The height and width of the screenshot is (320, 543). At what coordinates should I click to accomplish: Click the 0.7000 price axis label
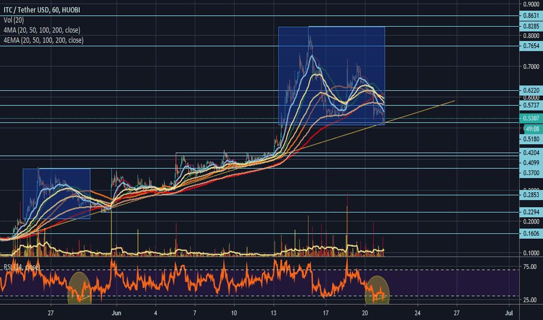(531, 66)
